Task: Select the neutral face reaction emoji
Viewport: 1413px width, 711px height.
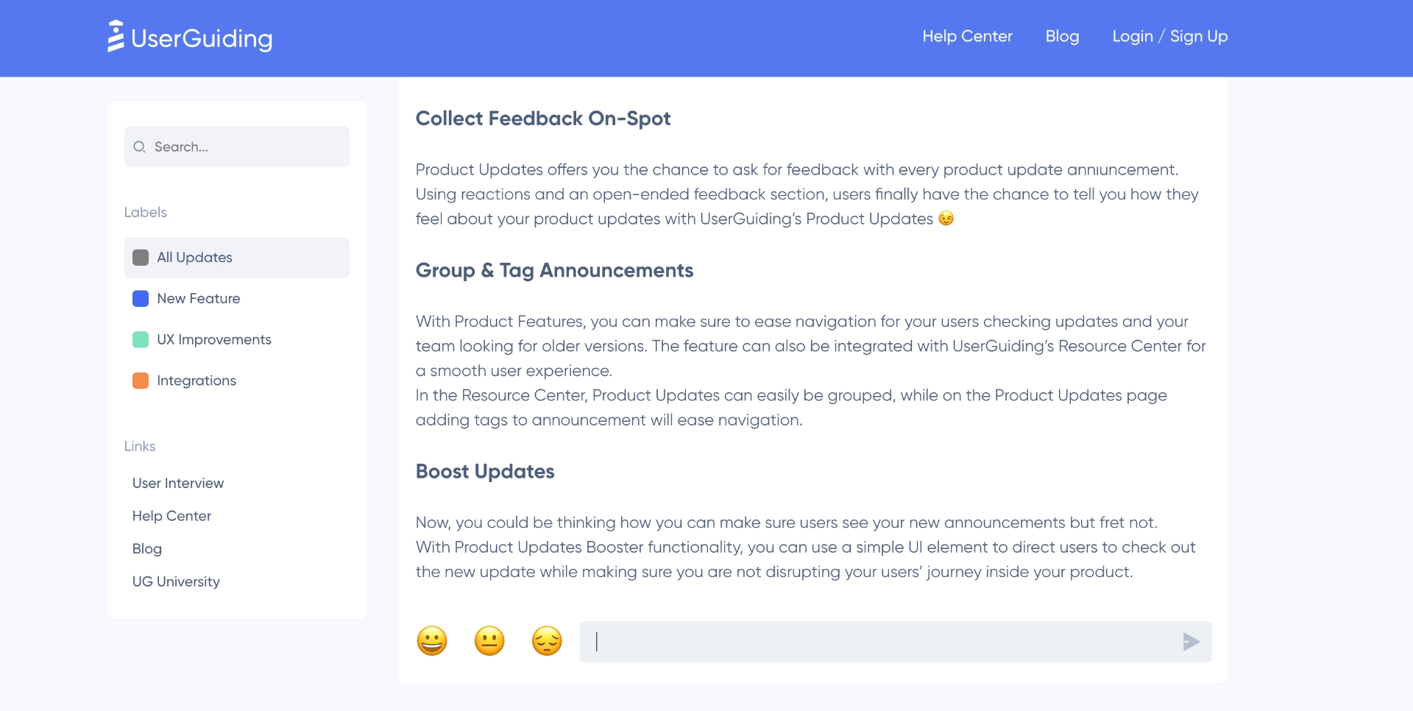Action: point(489,640)
